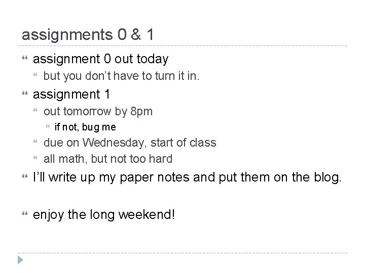This screenshot has width=365, height=273.
Task: Click the blue arrow icon at slide bottom
Action: (x=20, y=261)
